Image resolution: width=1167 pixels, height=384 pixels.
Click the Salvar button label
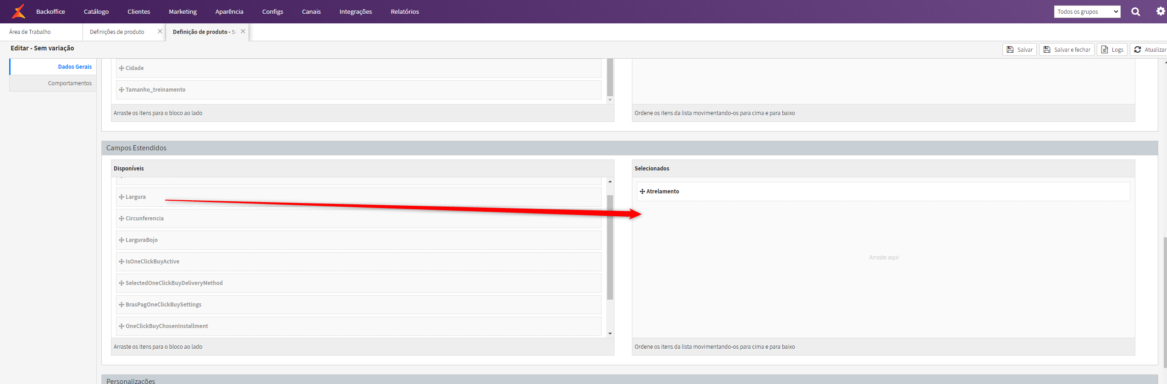(x=1025, y=49)
